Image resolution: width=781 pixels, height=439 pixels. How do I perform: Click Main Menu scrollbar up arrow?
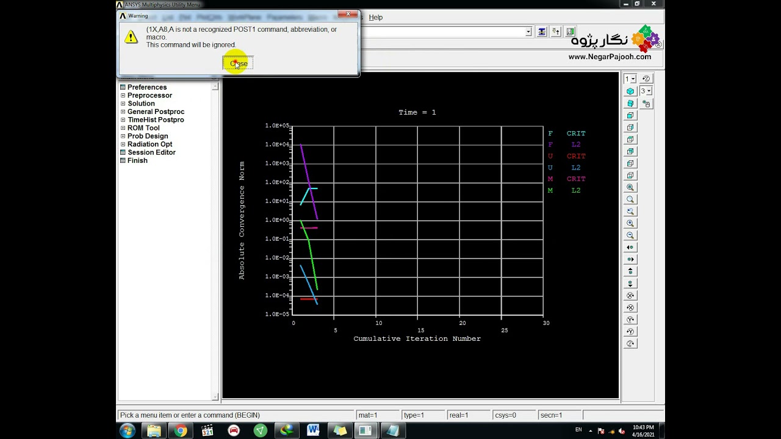[215, 87]
